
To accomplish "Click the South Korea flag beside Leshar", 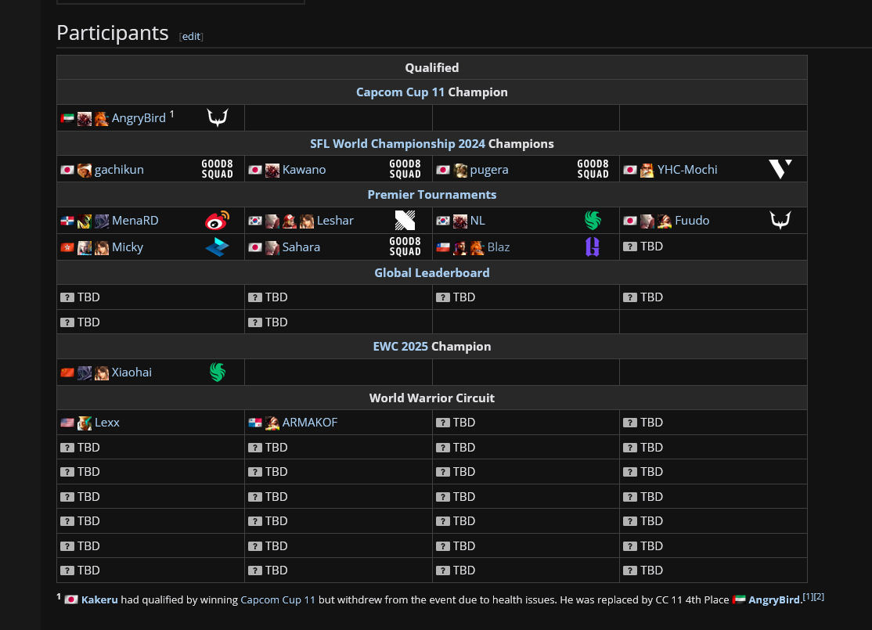I will tap(254, 221).
